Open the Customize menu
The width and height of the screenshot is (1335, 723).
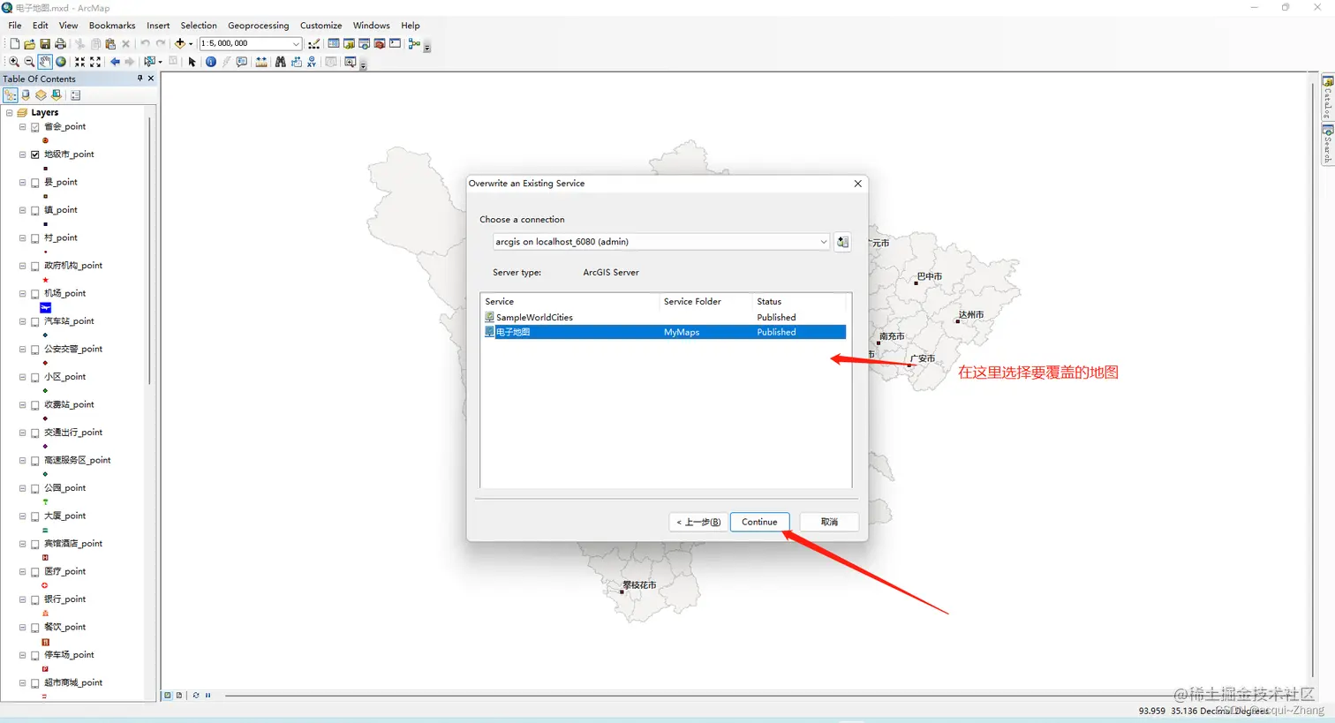[x=321, y=26]
